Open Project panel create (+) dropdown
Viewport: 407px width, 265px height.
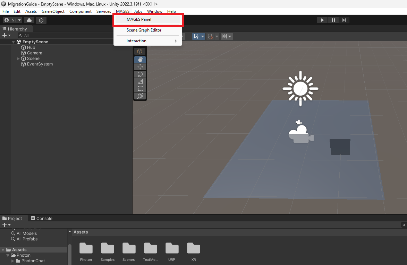6,225
